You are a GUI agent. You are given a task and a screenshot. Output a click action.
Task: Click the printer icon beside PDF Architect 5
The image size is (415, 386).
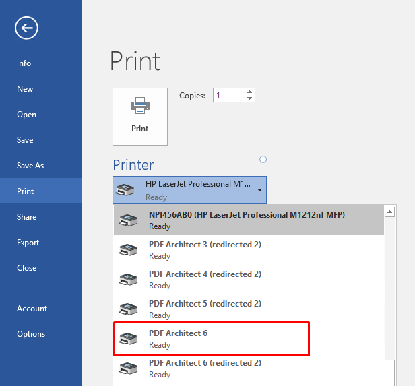point(128,309)
